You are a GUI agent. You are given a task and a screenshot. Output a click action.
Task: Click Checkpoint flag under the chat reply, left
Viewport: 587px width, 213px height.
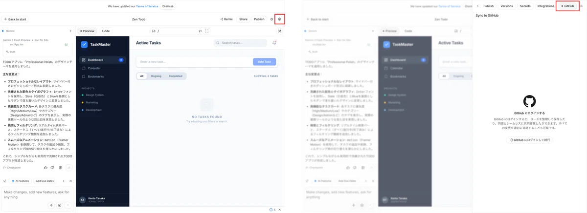(x=12, y=168)
